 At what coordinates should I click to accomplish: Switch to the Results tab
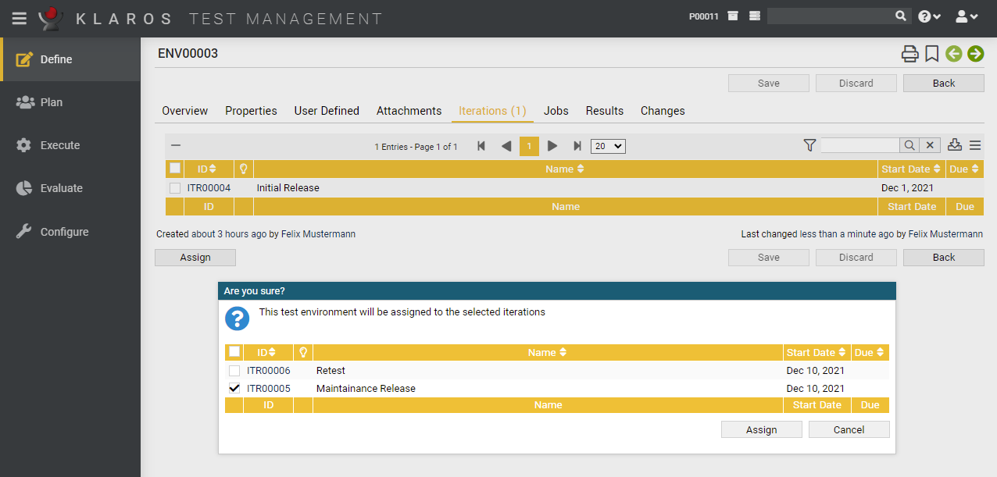click(605, 111)
